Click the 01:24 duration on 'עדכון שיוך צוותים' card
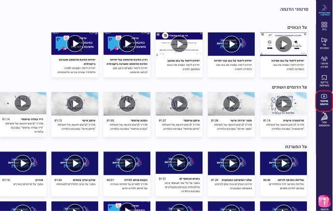The image size is (333, 211). pyautogui.click(x=58, y=180)
